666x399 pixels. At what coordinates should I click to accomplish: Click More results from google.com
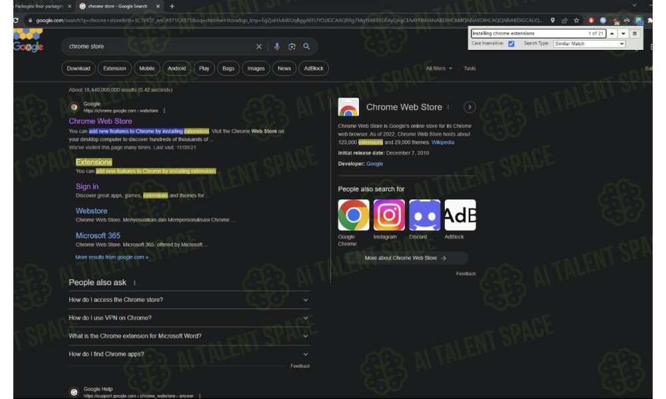click(112, 257)
